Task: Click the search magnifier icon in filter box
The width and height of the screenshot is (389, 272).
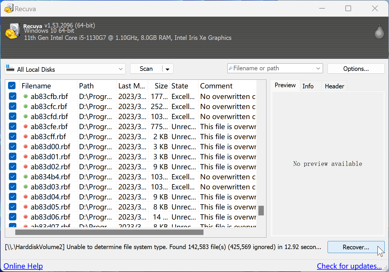Action: [x=231, y=68]
